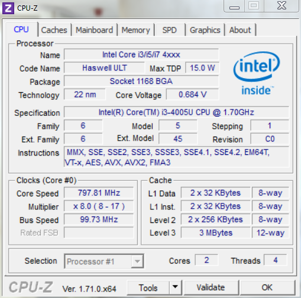
Task: Click the Technology value 22 nm
Action: coord(85,95)
